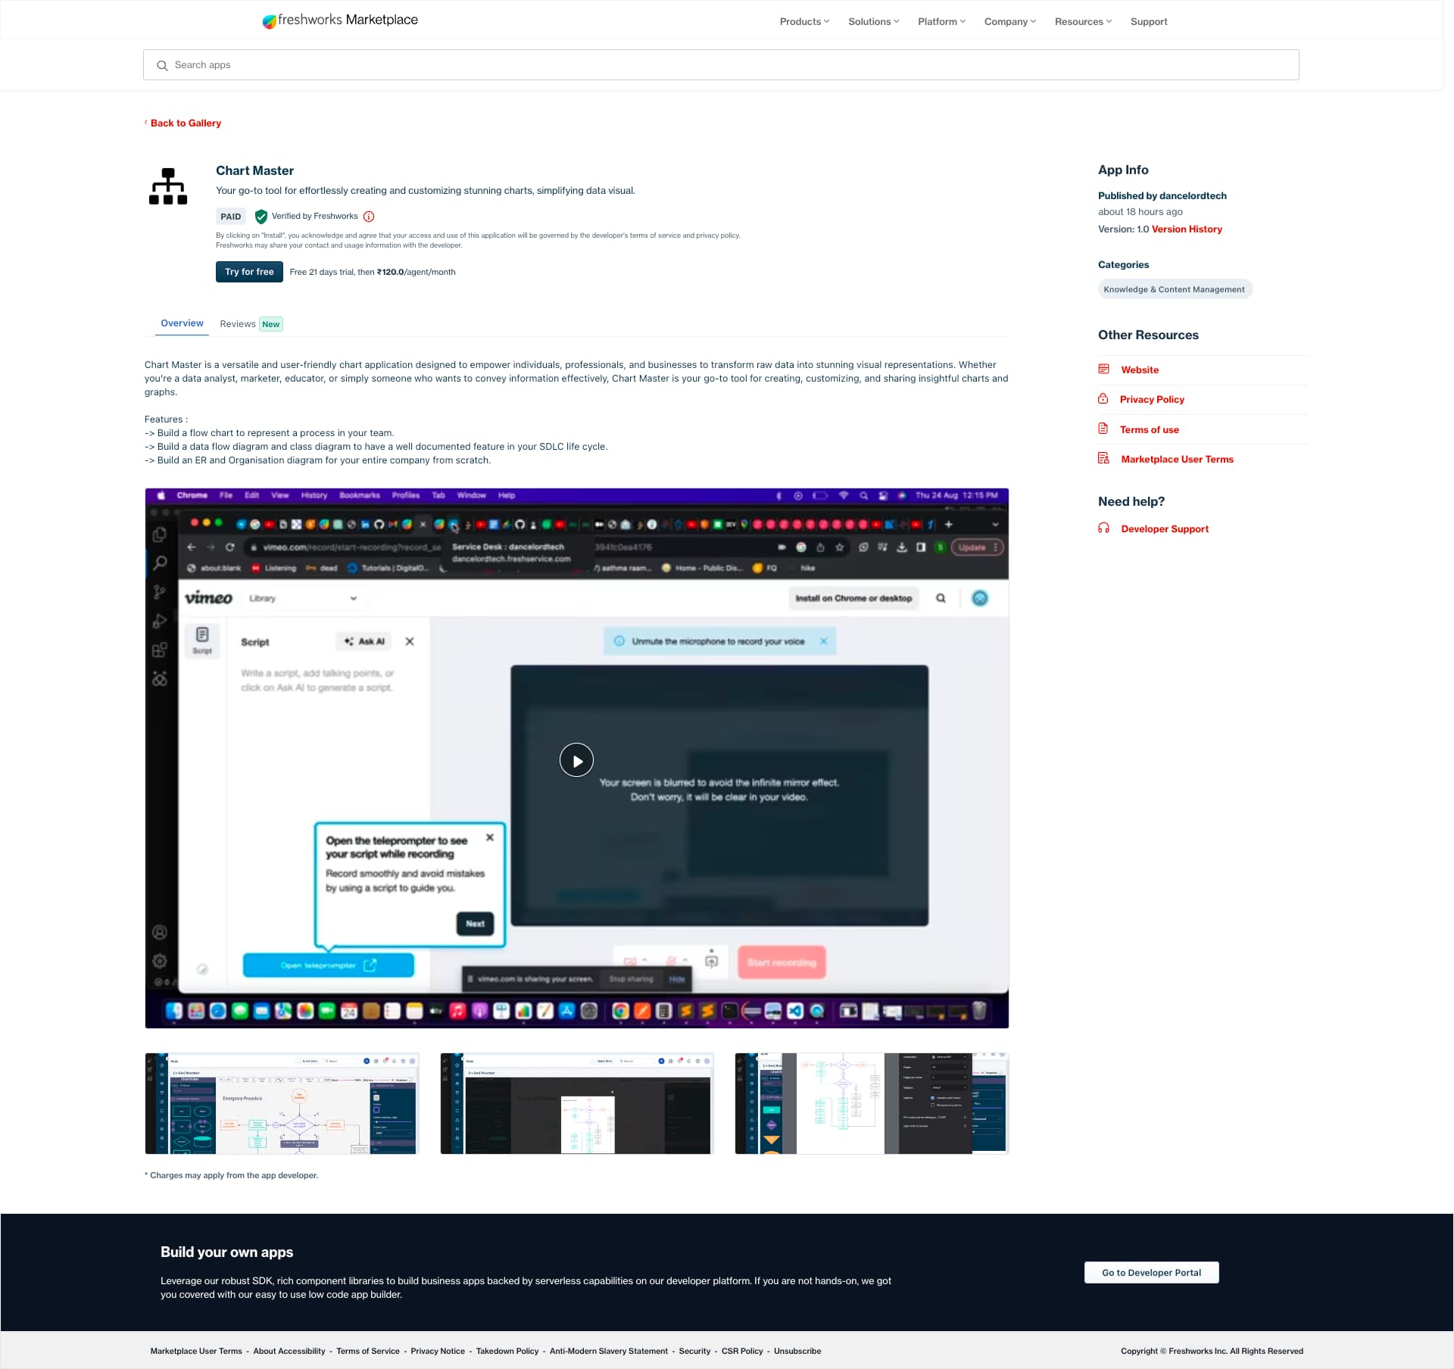This screenshot has width=1454, height=1369.
Task: Open the Website resource link
Action: [x=1140, y=370]
